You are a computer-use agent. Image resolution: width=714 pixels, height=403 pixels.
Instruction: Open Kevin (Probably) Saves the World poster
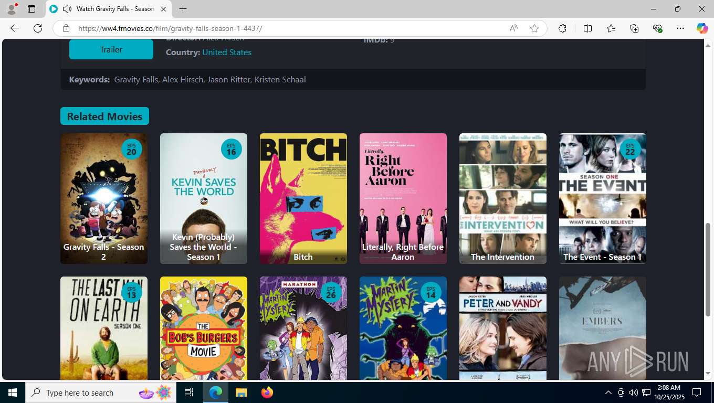pos(204,198)
